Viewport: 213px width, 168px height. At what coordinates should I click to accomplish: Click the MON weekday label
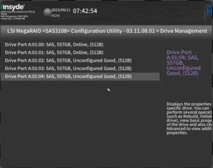click(x=56, y=16)
